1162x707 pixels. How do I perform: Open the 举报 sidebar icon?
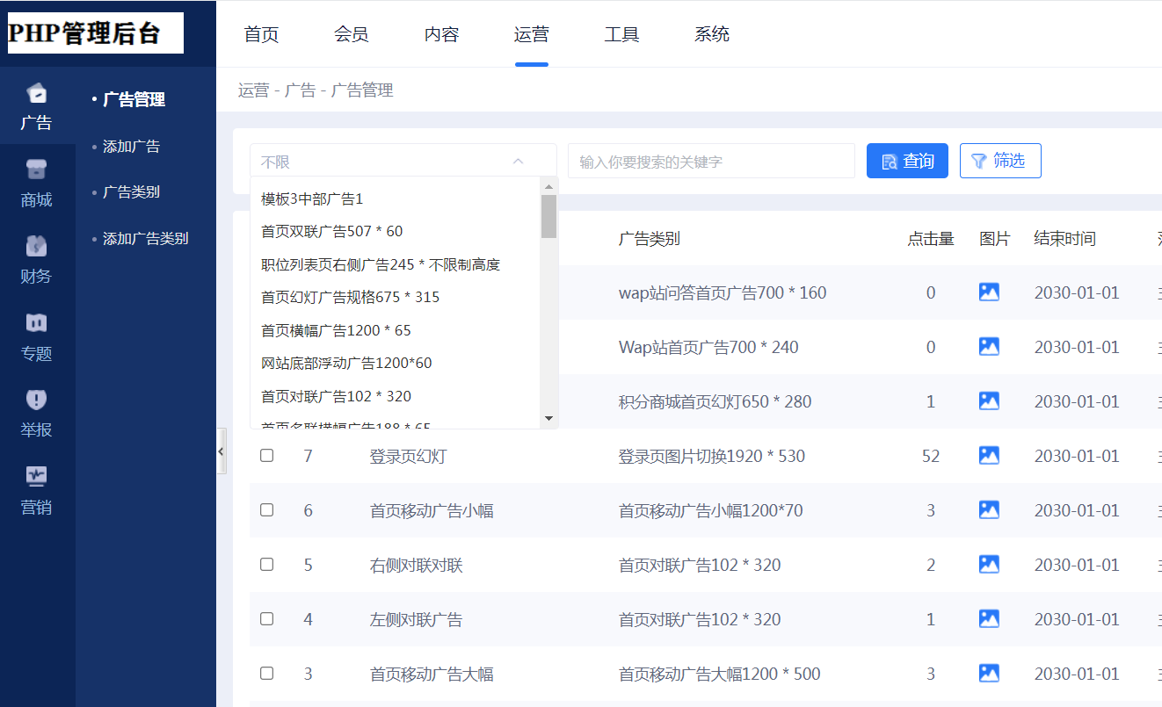[x=36, y=400]
